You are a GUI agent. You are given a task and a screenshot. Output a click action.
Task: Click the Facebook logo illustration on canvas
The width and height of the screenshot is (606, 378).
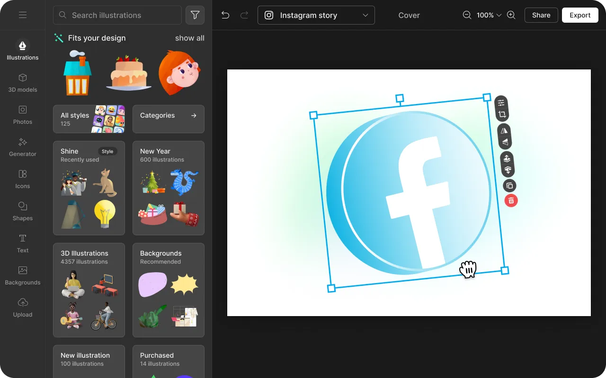[409, 193]
